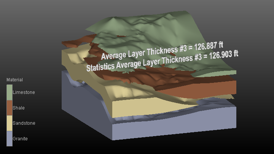Viewport: 274px width, 154px height.
Task: Click the "Limestone" legend label
Action: [24, 92]
